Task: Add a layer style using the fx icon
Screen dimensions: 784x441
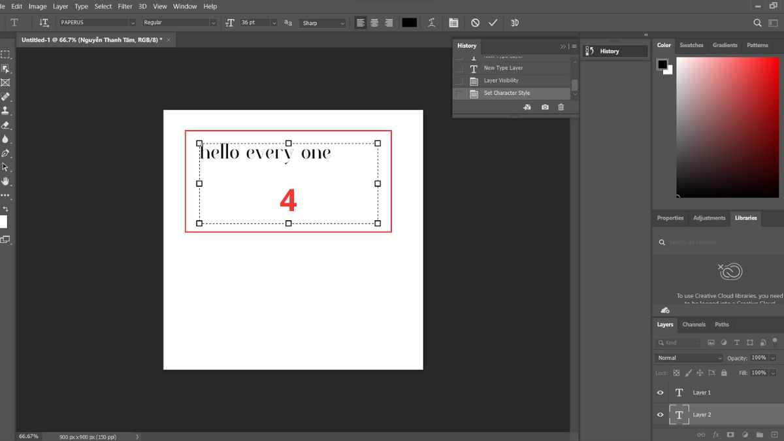Action: pos(715,434)
